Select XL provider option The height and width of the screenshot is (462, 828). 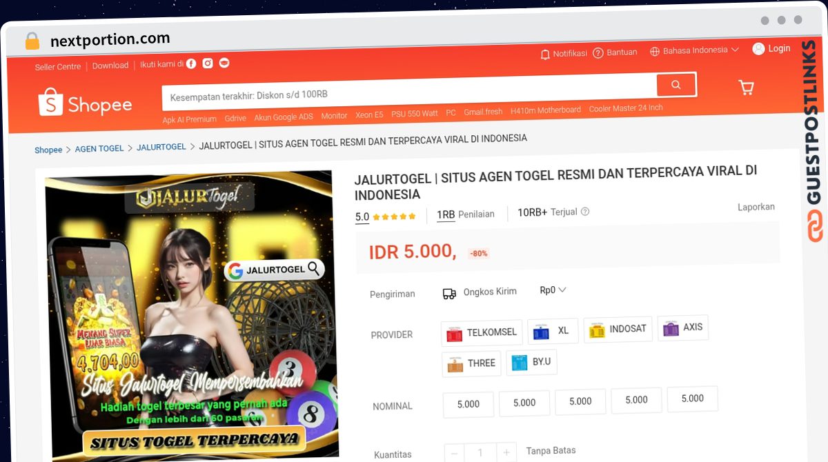pyautogui.click(x=553, y=331)
